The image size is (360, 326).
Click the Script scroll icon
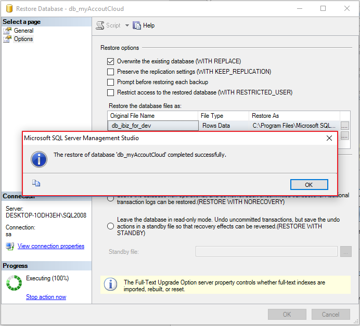pos(100,25)
